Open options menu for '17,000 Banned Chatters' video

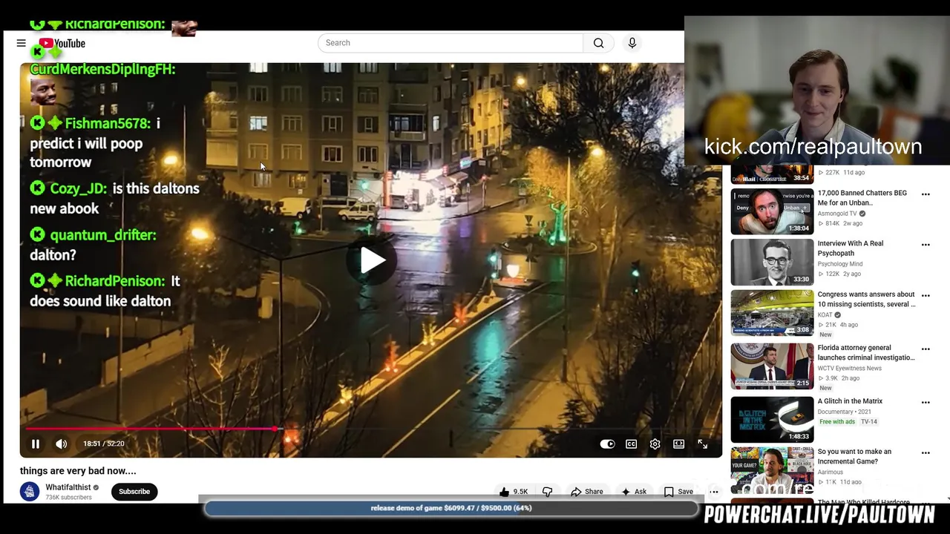(926, 194)
